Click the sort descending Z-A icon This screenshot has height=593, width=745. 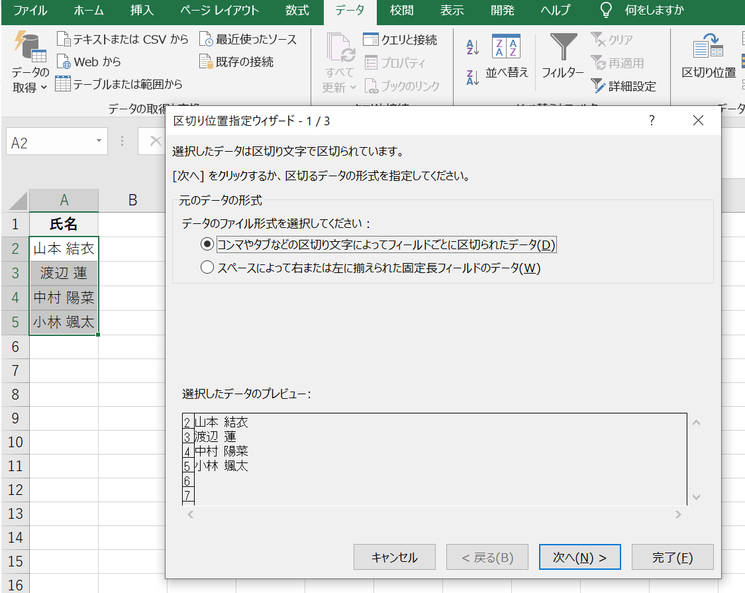(472, 77)
